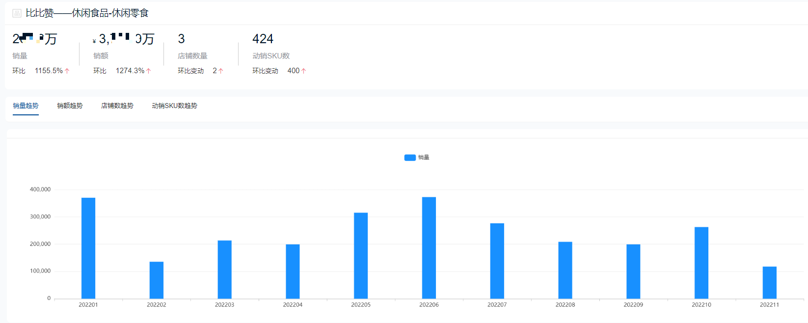Click the 400,000 y-axis label
This screenshot has height=323, width=808.
40,189
